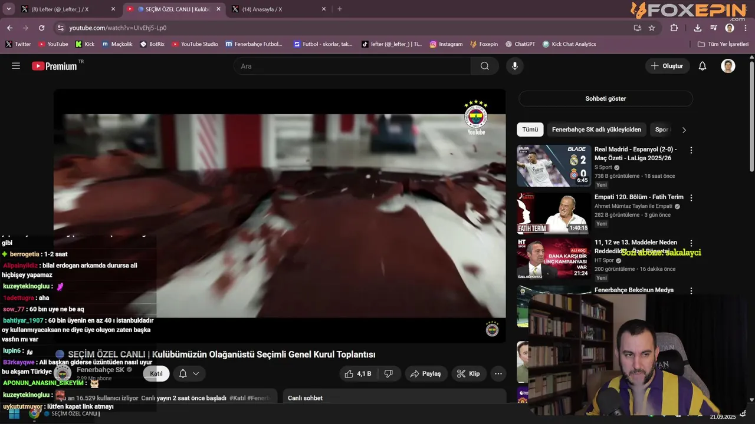Open the Chrome extensions puzzle icon
This screenshot has height=424, width=755.
[x=674, y=28]
